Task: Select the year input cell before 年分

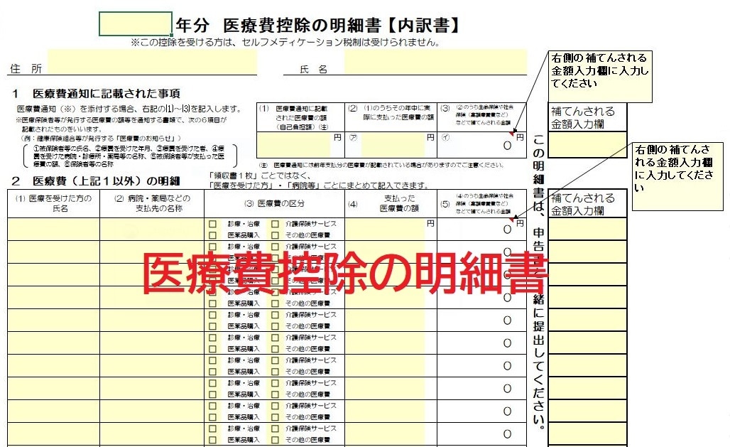Action: (136, 23)
